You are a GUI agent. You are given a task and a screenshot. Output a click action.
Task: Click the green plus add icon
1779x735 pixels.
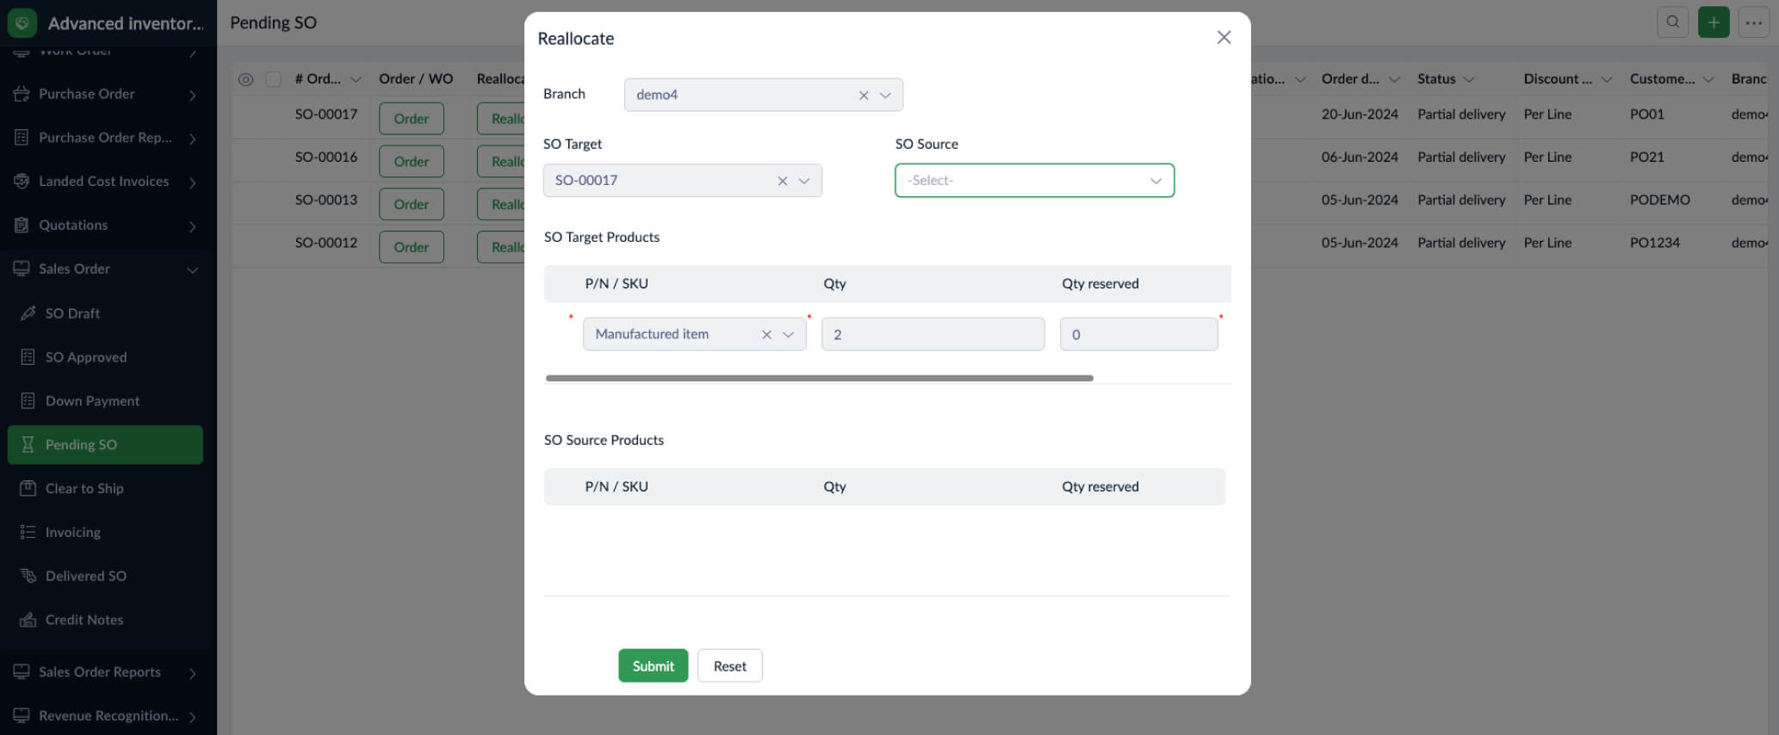click(x=1714, y=22)
